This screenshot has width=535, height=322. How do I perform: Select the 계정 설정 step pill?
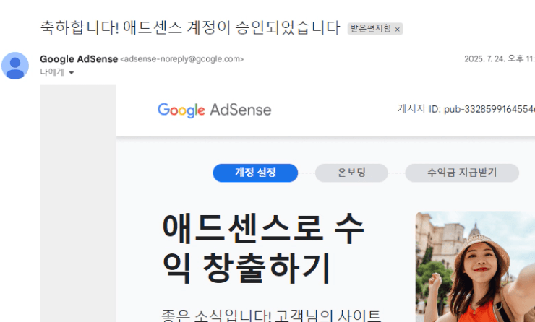(255, 173)
